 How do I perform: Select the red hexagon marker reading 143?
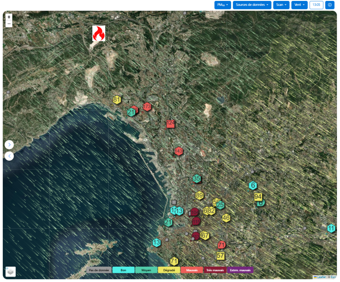coord(179,151)
